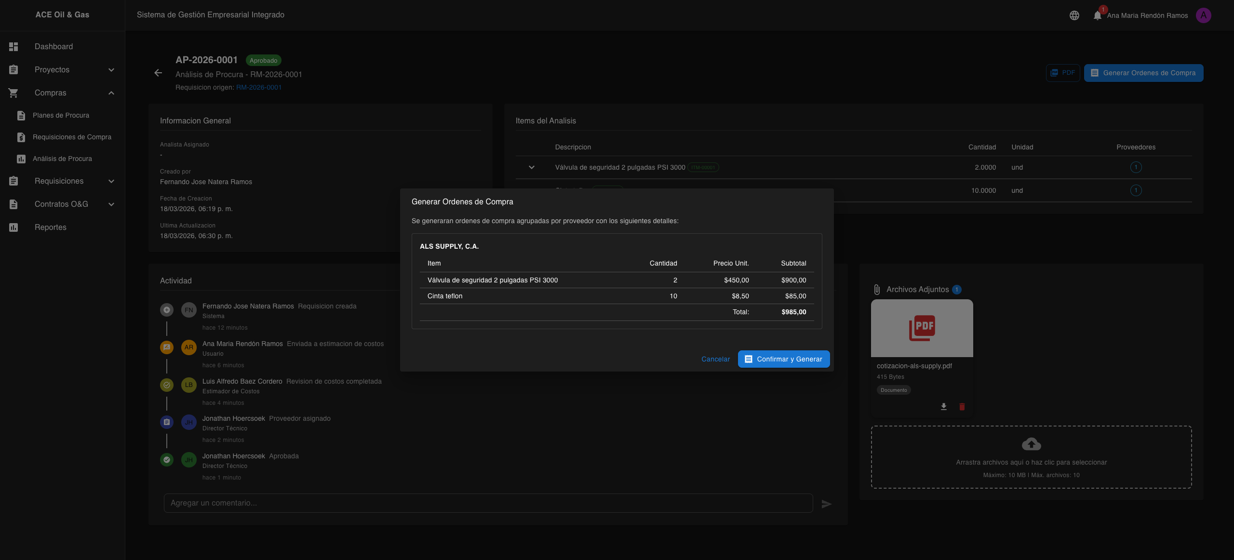
Task: Open Planes de Procura menu item
Action: (61, 116)
